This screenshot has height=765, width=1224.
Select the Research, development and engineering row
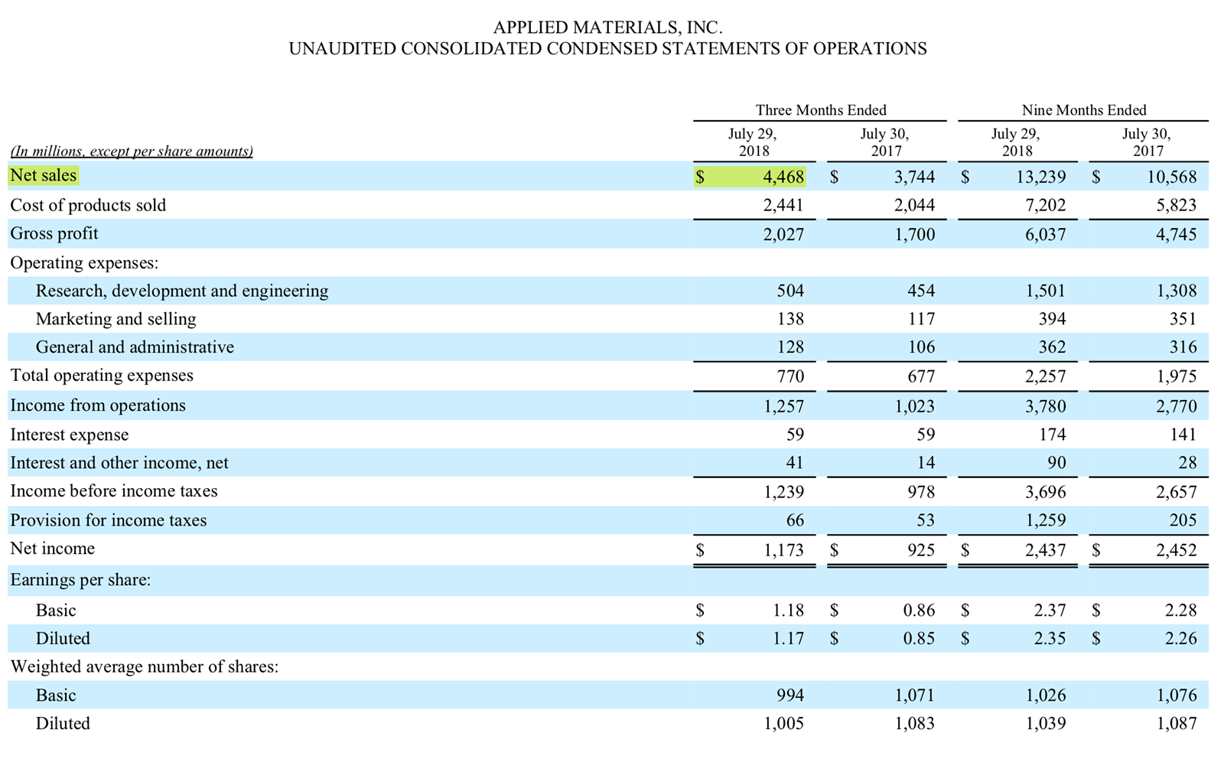coord(181,291)
